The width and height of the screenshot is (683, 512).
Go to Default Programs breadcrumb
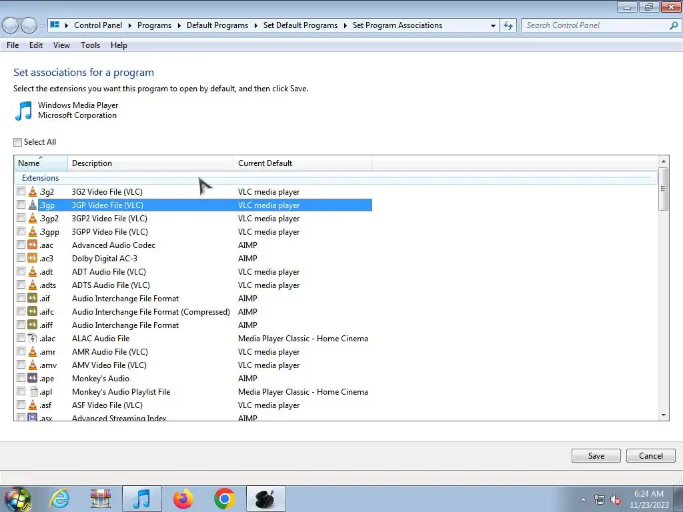coord(217,25)
